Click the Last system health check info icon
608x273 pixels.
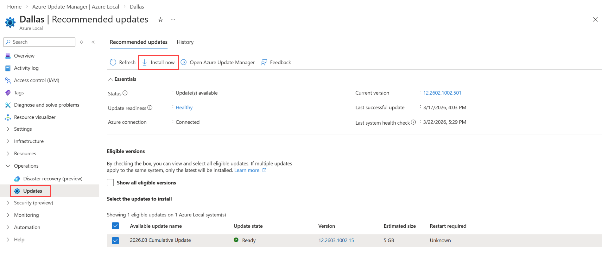pos(414,122)
